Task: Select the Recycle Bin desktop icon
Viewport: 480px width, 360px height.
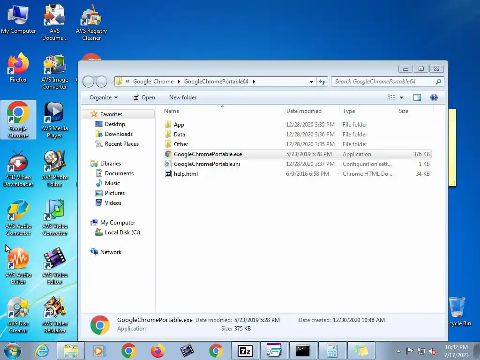Action: click(458, 311)
